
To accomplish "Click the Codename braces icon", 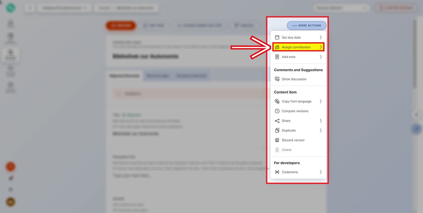I will pos(277,172).
